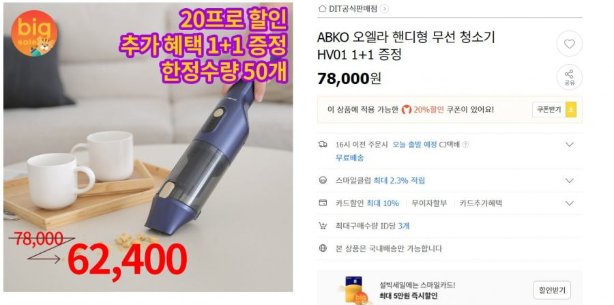
Task: Open the arrow next to DIT공식판매점 store name
Action: coord(384,9)
